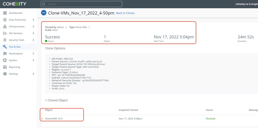Image resolution: width=258 pixels, height=128 pixels.
Task: Click Network Security Groups sg-06d28992b630779ab
Action: 80,80
